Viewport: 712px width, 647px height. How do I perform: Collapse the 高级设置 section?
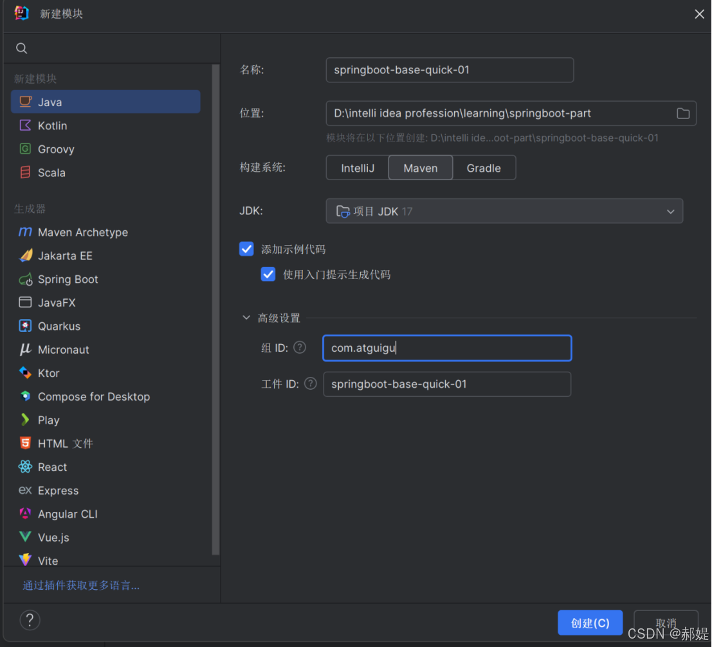pyautogui.click(x=246, y=317)
